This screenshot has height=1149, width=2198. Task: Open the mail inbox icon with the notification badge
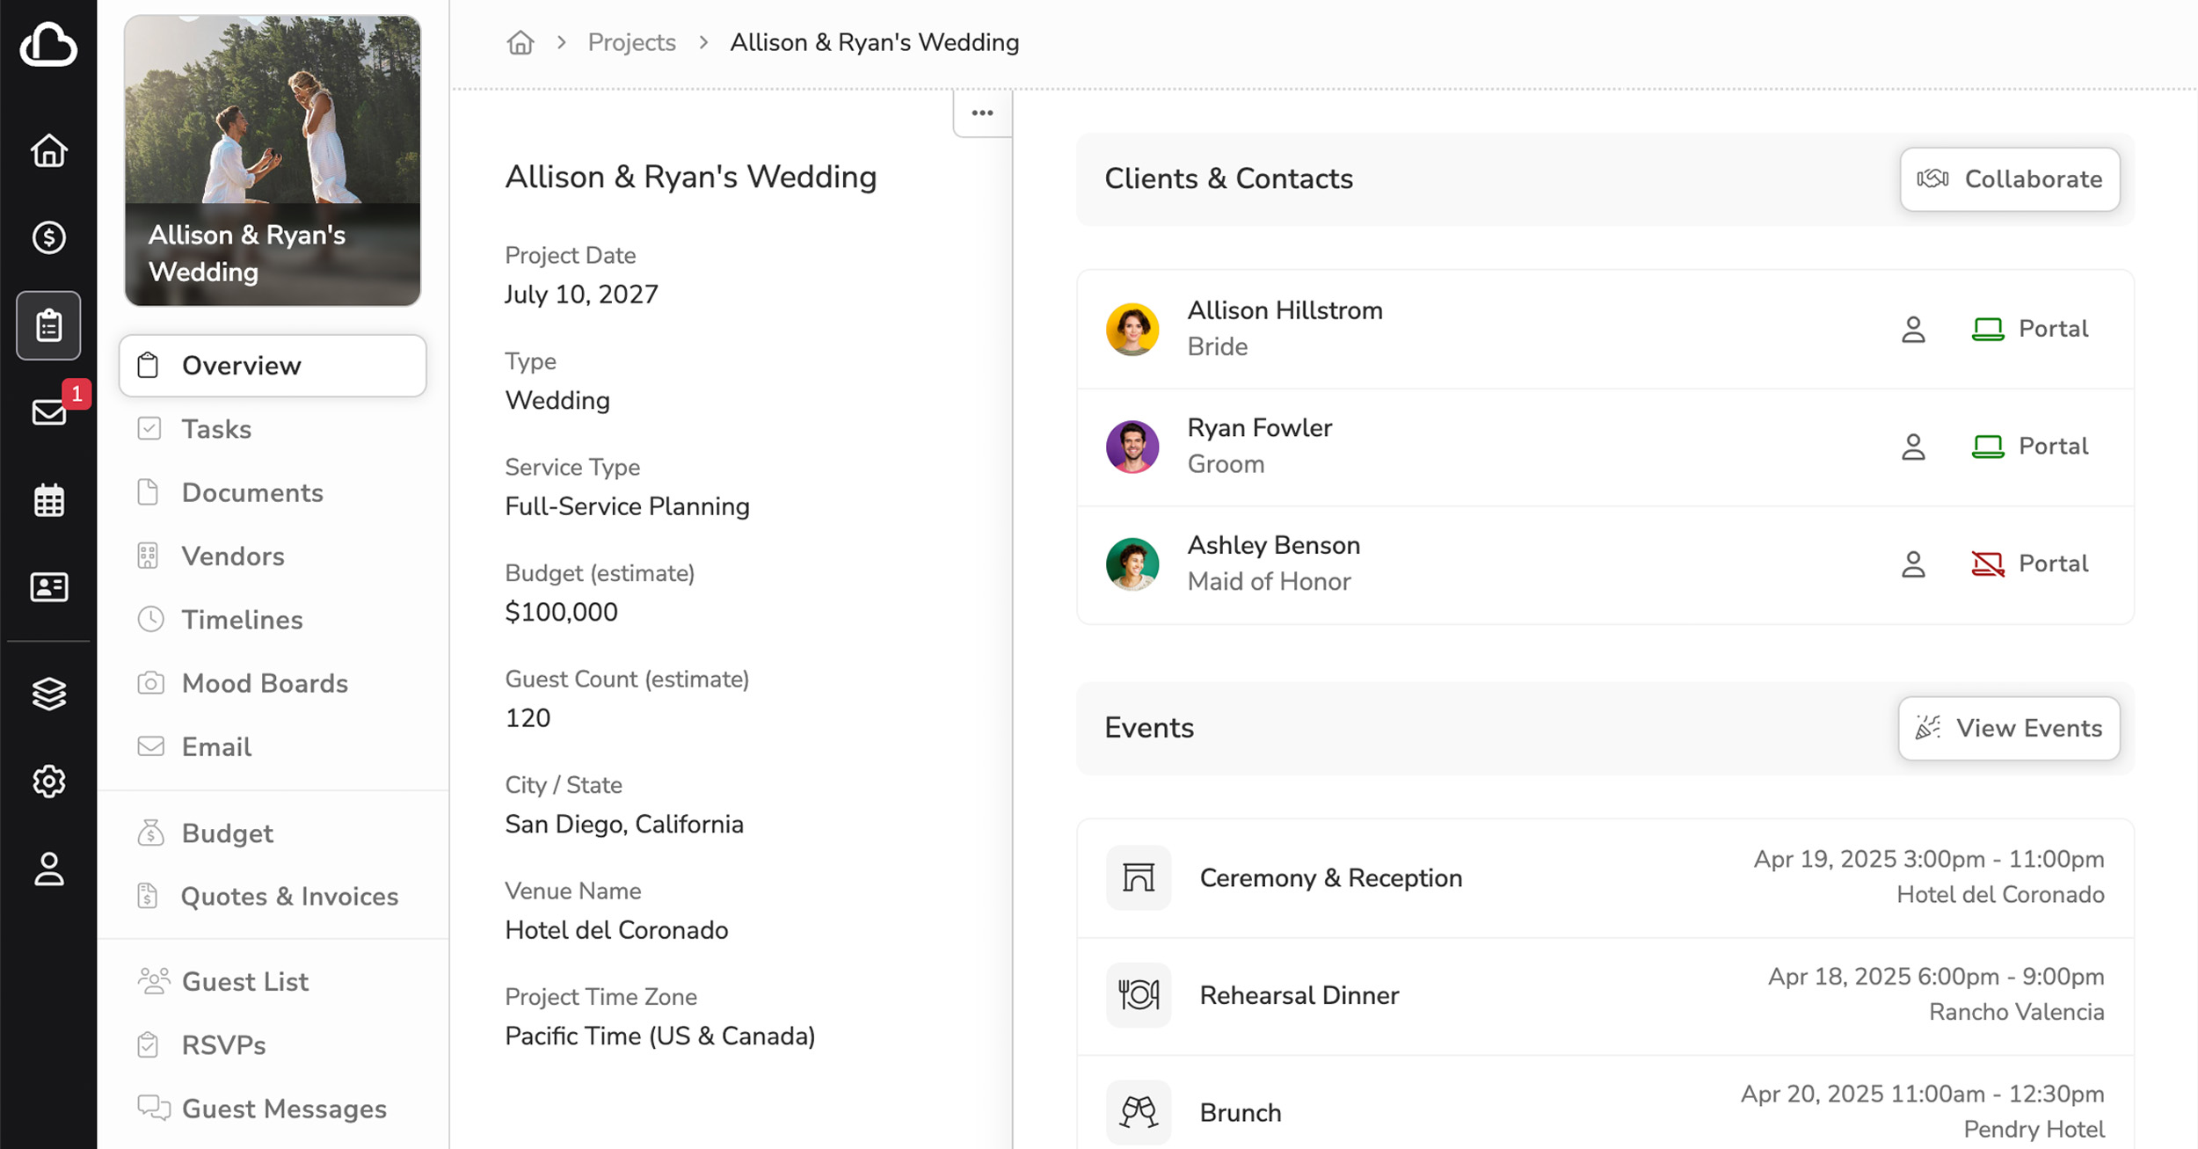(49, 412)
